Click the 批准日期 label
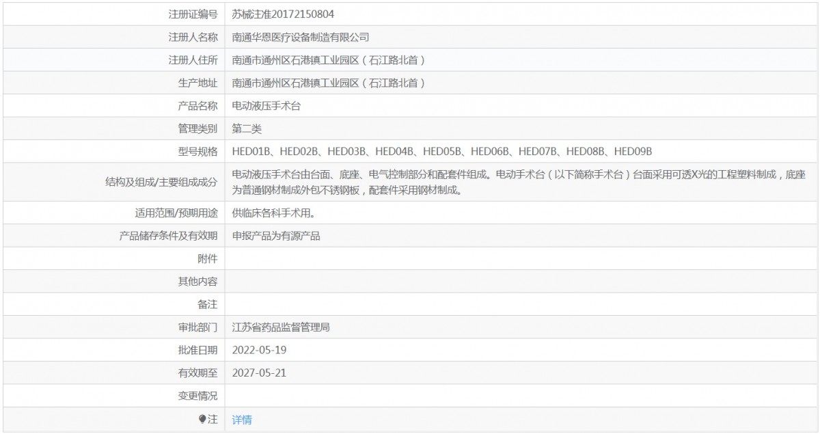 pyautogui.click(x=197, y=351)
